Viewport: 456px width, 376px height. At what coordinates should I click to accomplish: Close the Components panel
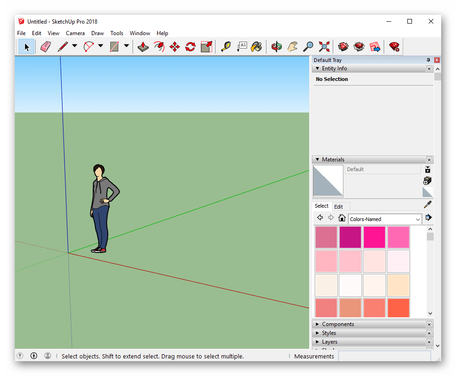pos(429,324)
